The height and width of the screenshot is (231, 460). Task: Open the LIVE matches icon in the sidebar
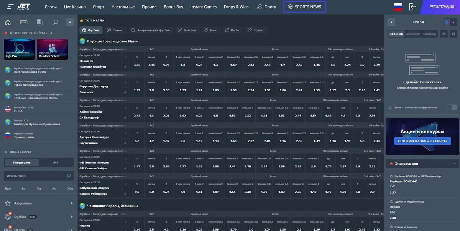tap(24, 22)
